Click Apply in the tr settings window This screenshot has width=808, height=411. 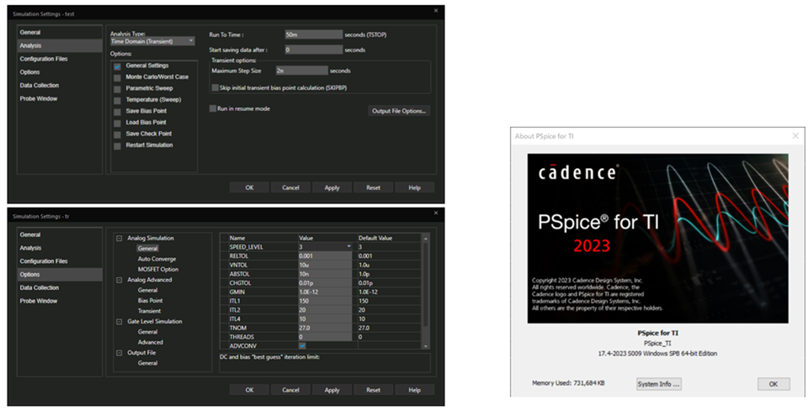pyautogui.click(x=332, y=390)
